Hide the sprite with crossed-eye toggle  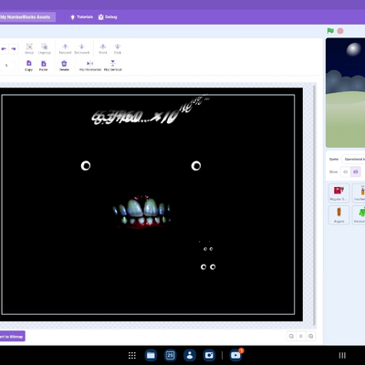(356, 172)
